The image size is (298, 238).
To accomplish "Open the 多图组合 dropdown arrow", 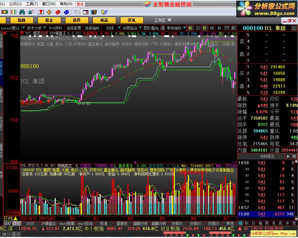I will 140,28.
